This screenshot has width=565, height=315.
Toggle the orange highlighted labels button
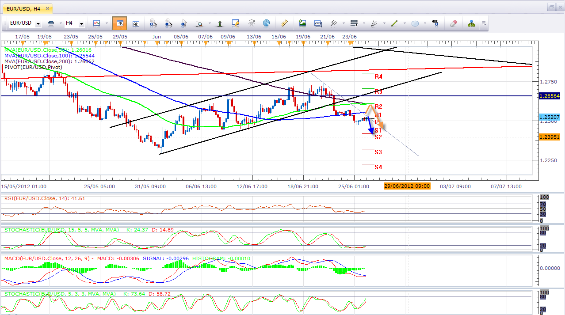pyautogui.click(x=119, y=23)
